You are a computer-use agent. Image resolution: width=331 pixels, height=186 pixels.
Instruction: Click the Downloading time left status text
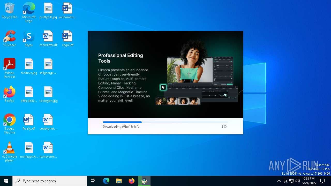tap(121, 127)
